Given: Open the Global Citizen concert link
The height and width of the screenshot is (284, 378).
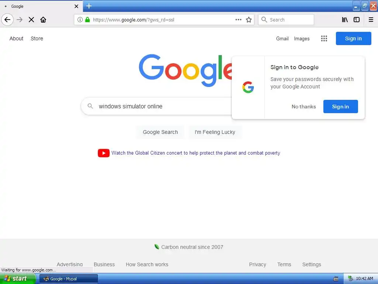Looking at the screenshot, I should point(196,153).
